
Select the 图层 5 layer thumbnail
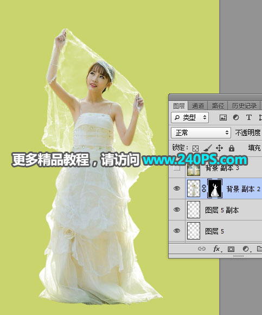click(x=194, y=231)
